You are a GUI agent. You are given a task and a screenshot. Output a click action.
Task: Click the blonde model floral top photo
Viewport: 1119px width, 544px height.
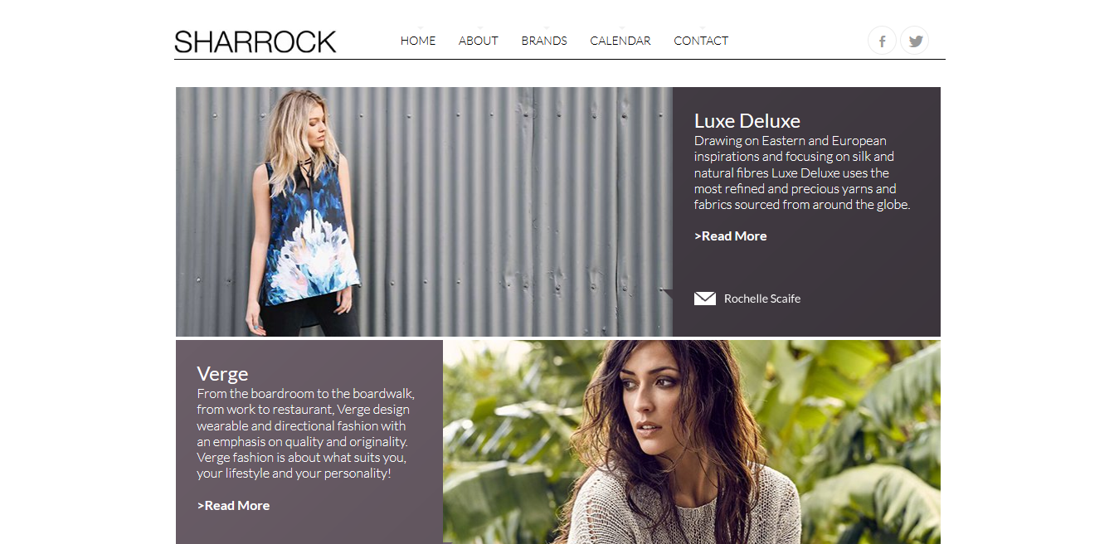(x=424, y=211)
